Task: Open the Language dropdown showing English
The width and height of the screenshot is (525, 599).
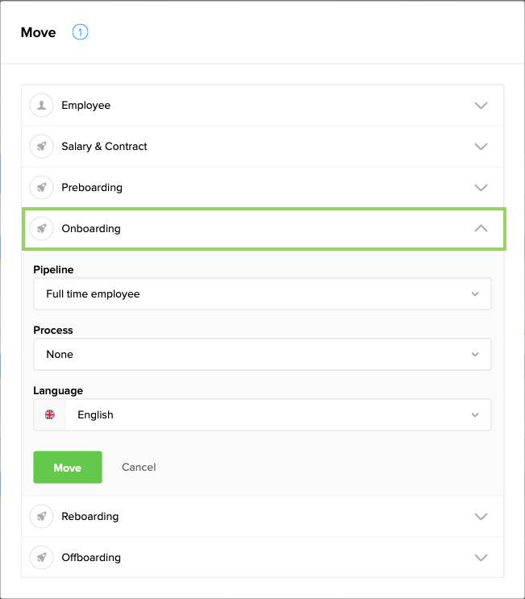Action: pos(277,415)
